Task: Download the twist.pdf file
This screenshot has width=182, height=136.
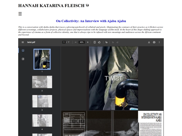Action: click(x=149, y=42)
